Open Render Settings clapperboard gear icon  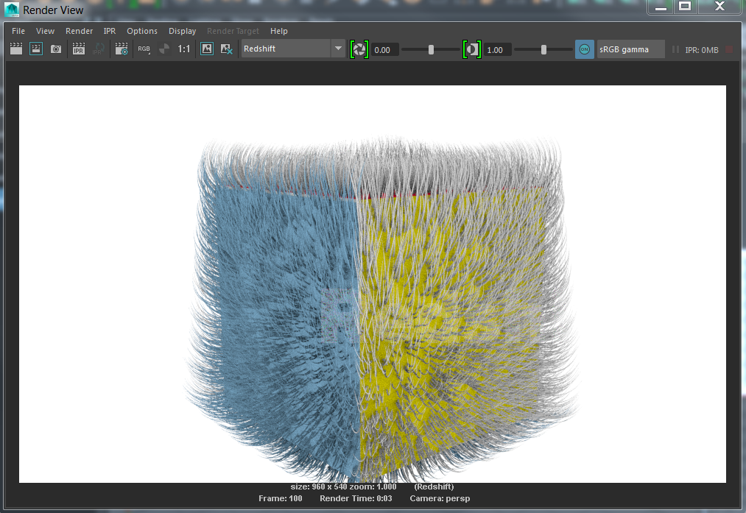click(x=122, y=49)
